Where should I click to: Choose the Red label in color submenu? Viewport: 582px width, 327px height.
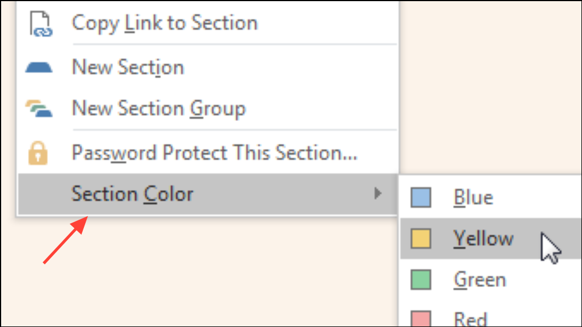click(x=470, y=319)
